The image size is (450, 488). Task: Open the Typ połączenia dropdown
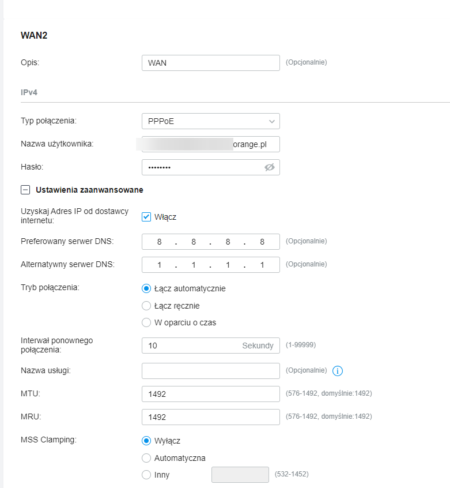pyautogui.click(x=210, y=121)
